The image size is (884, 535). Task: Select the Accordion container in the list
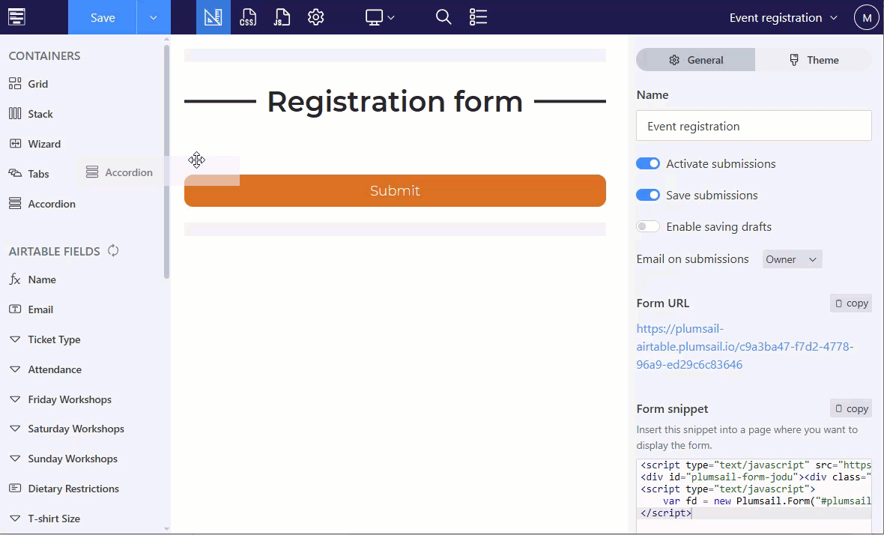click(x=42, y=204)
